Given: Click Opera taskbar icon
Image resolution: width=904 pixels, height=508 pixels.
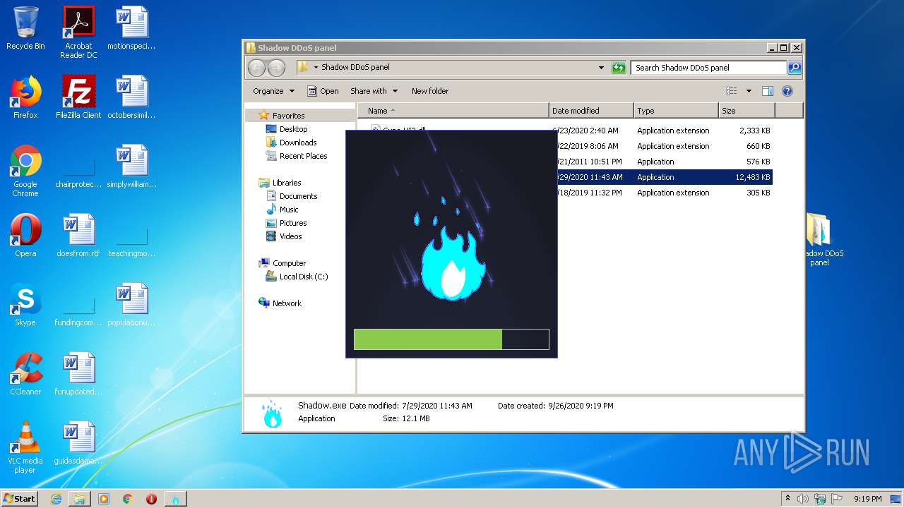Looking at the screenshot, I should point(151,499).
